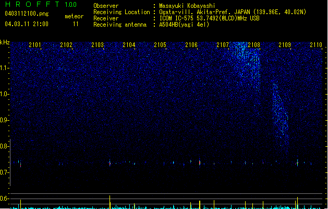Click the 0.9 kHz axis label
The height and width of the screenshot is (209, 328).
(4, 120)
